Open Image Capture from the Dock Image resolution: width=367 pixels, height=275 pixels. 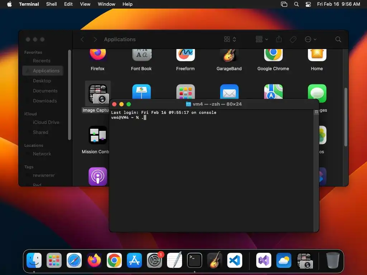[x=305, y=261]
